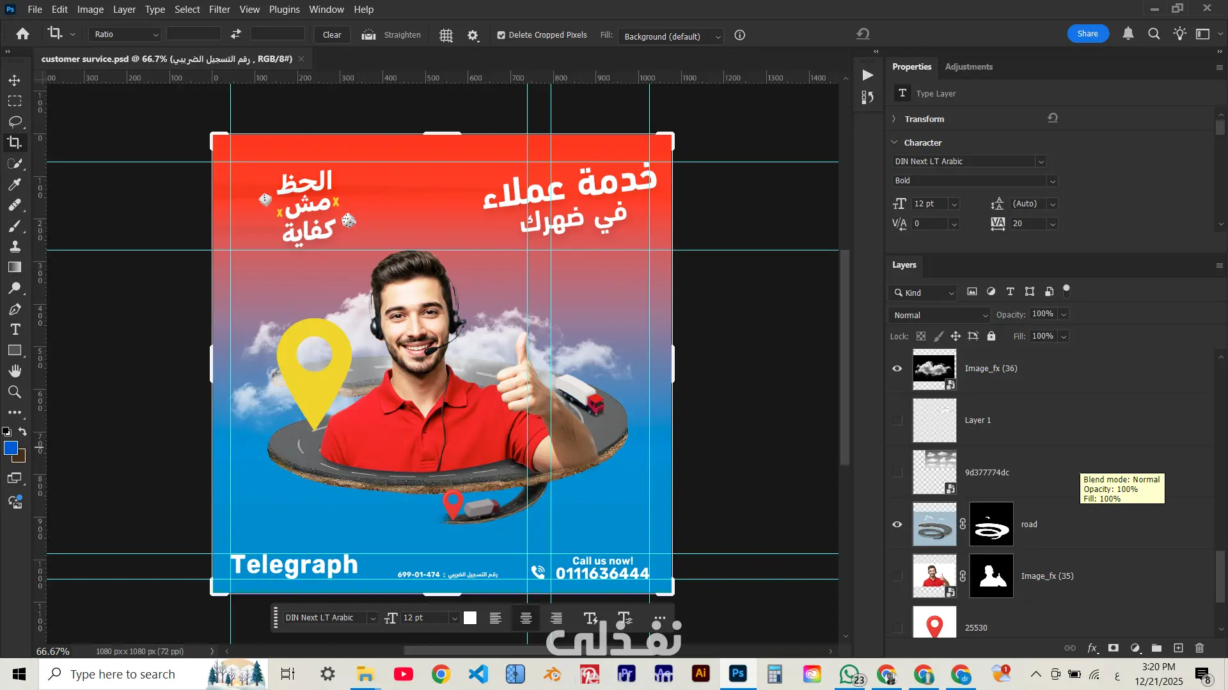Click the blue foreground color swatch
Viewport: 1228px width, 690px height.
coord(10,448)
